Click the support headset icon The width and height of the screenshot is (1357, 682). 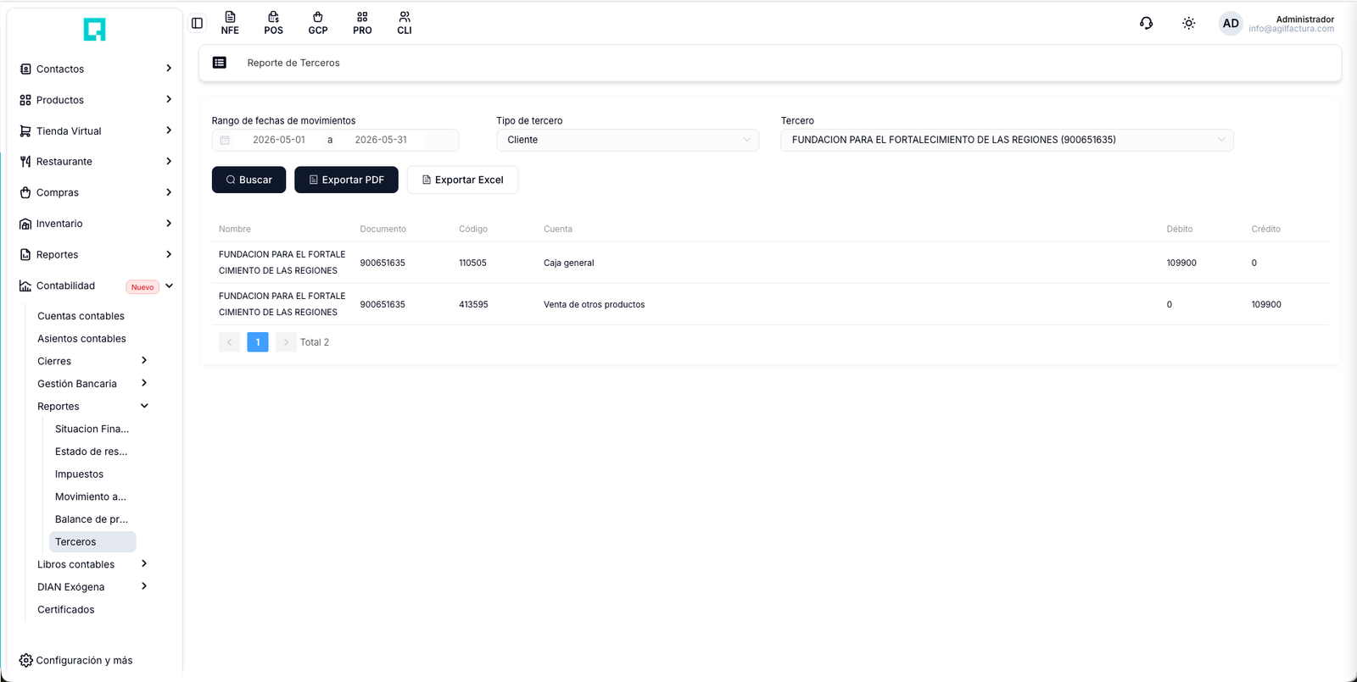click(x=1146, y=24)
